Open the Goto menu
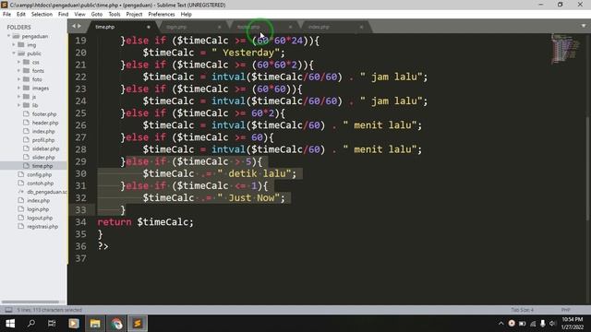This screenshot has height=332, width=591. [x=96, y=15]
